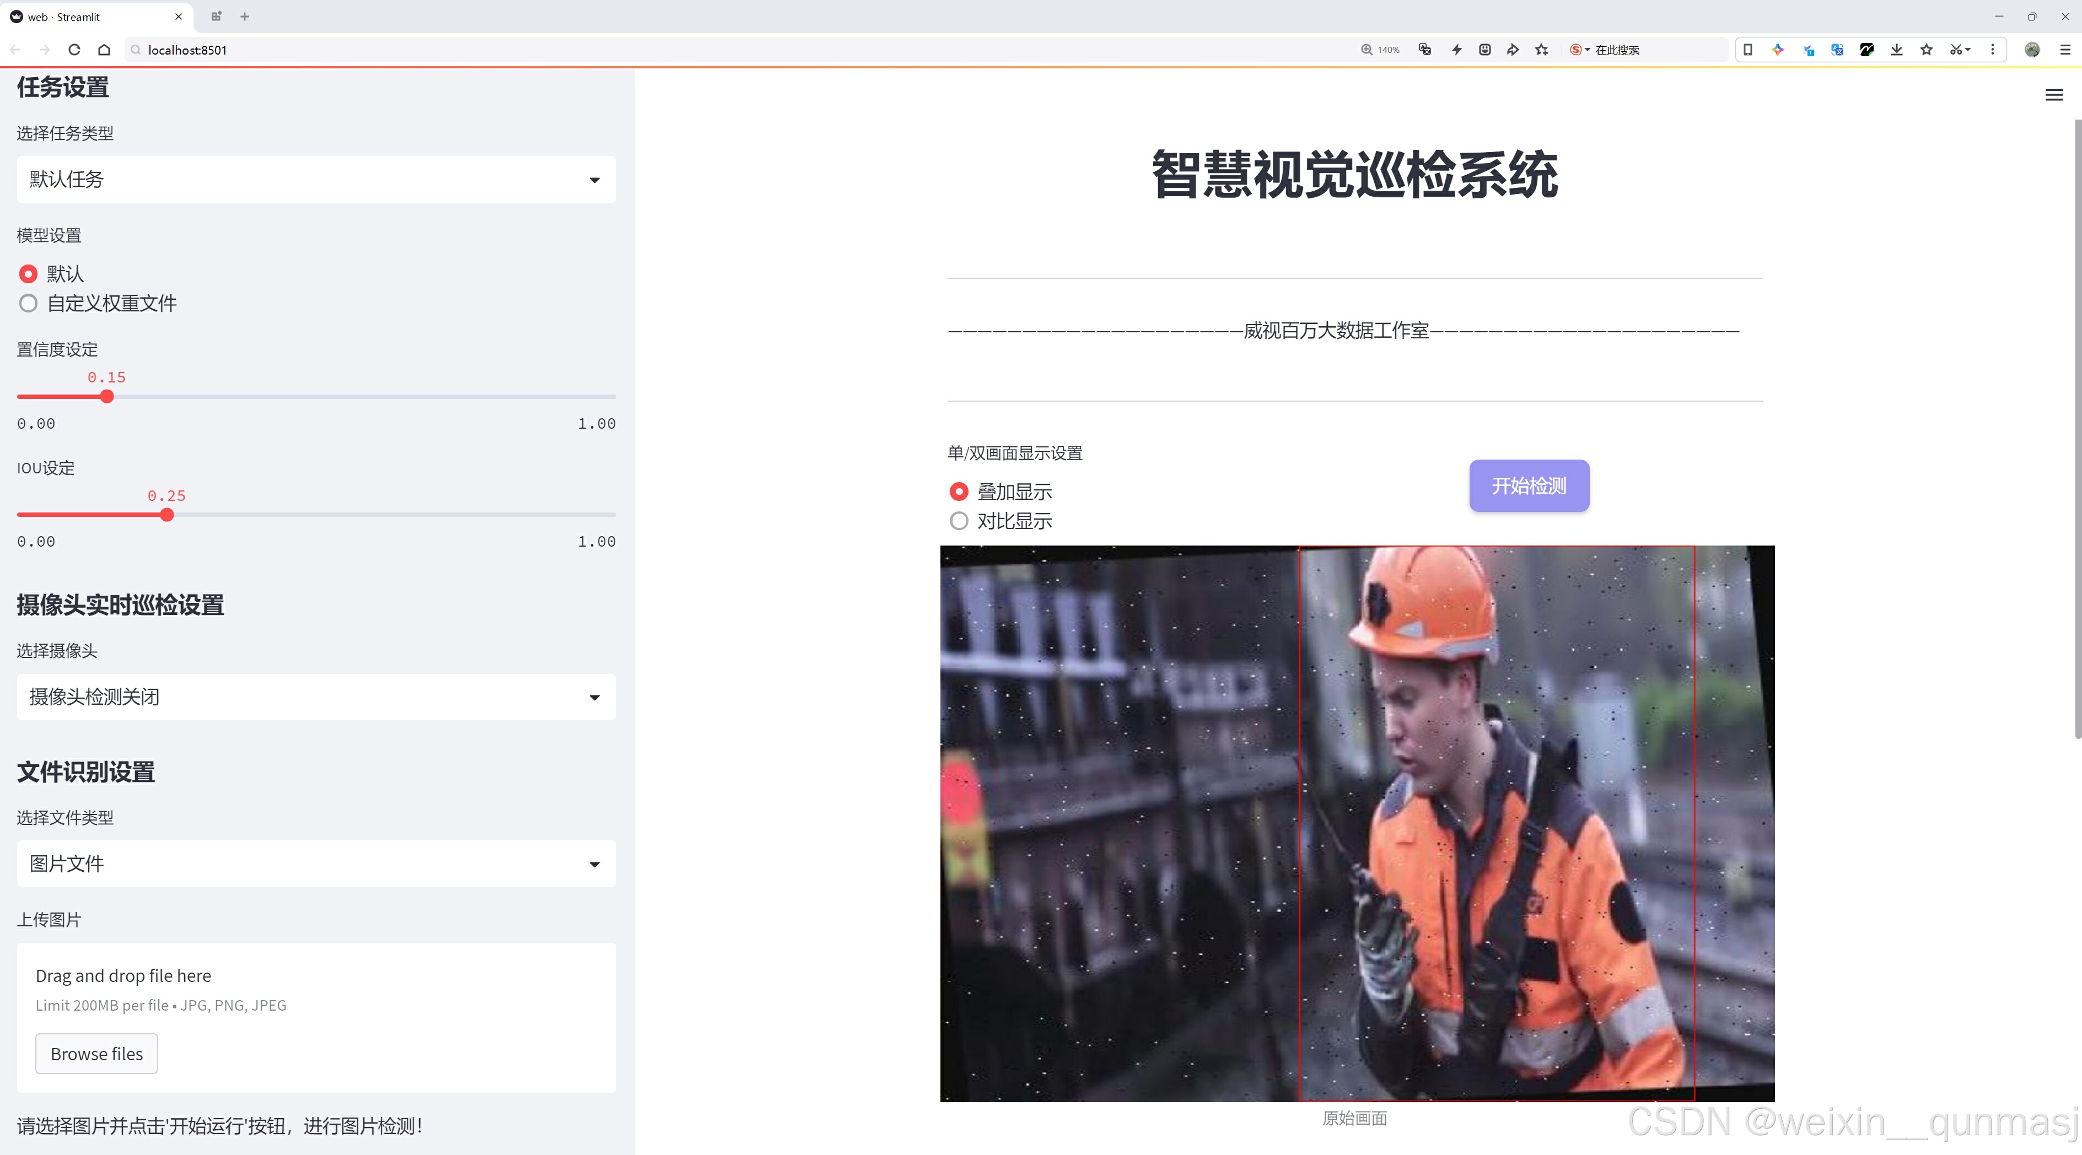Click the IOU slider handle at 0.25

click(166, 515)
